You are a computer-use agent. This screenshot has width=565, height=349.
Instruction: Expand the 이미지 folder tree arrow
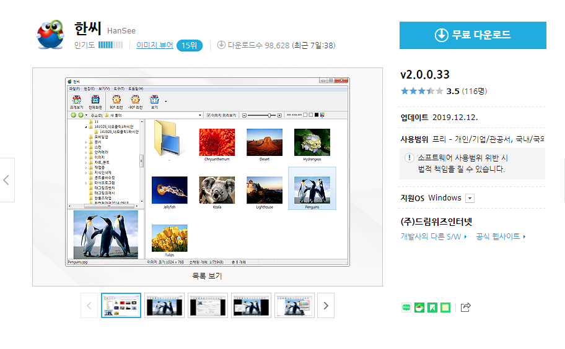tap(86, 158)
